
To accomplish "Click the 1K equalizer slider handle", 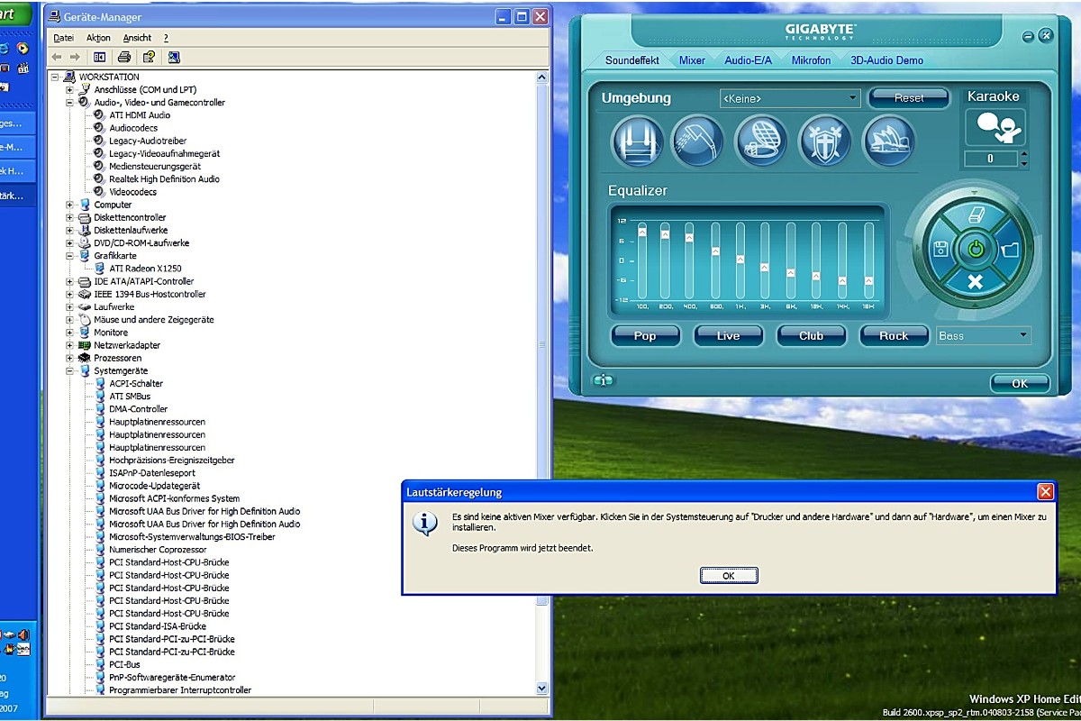I will tap(740, 260).
